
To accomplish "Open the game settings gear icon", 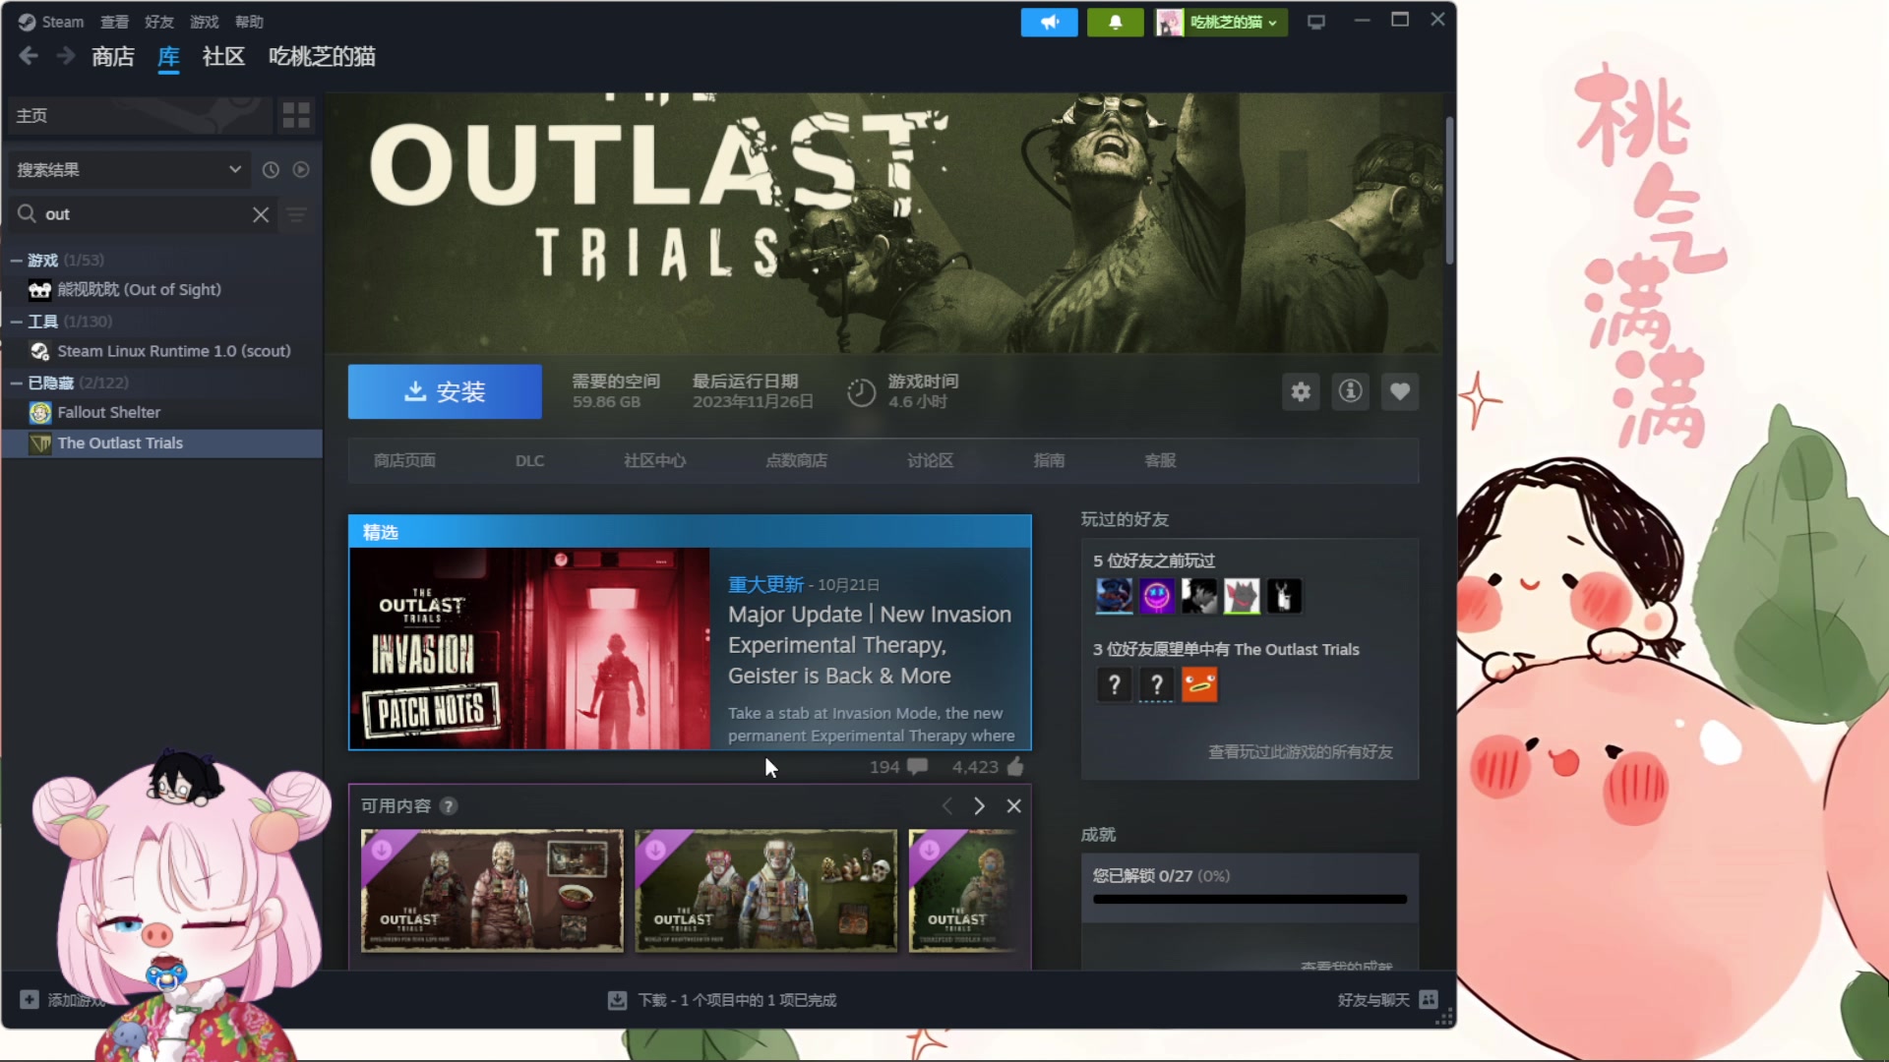I will click(1301, 391).
